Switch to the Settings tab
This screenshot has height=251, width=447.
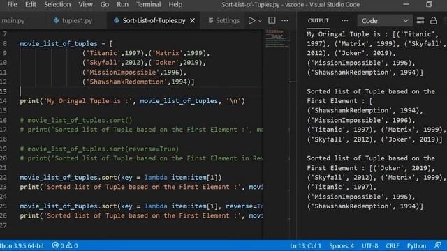224,20
